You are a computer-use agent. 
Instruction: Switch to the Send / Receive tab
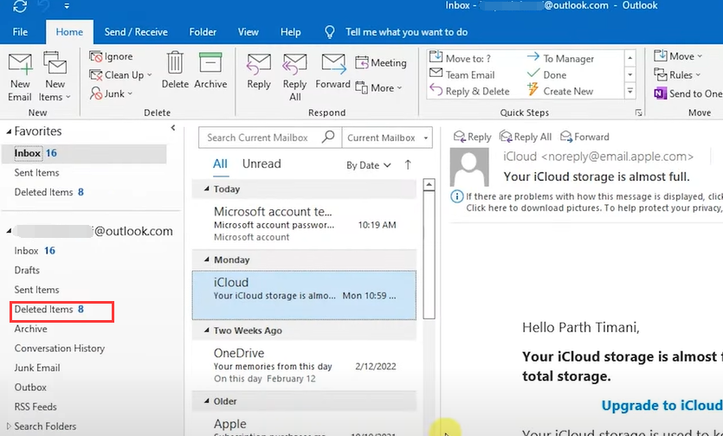136,32
